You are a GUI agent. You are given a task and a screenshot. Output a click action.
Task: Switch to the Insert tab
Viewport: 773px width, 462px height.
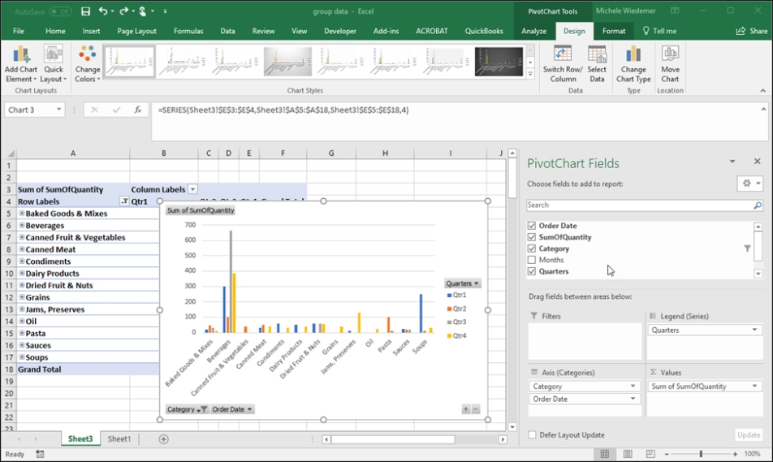point(91,31)
